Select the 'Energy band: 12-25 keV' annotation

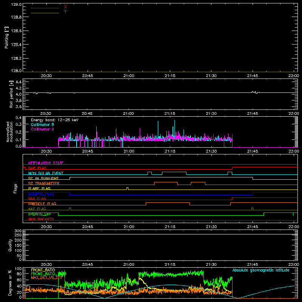[55, 120]
